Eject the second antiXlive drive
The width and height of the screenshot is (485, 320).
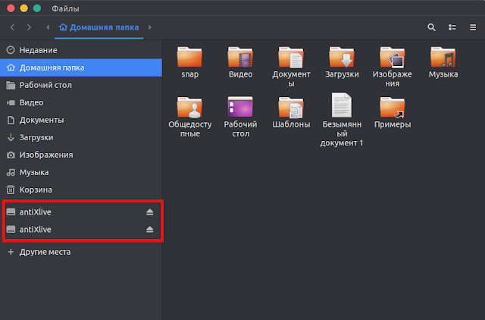coord(150,229)
